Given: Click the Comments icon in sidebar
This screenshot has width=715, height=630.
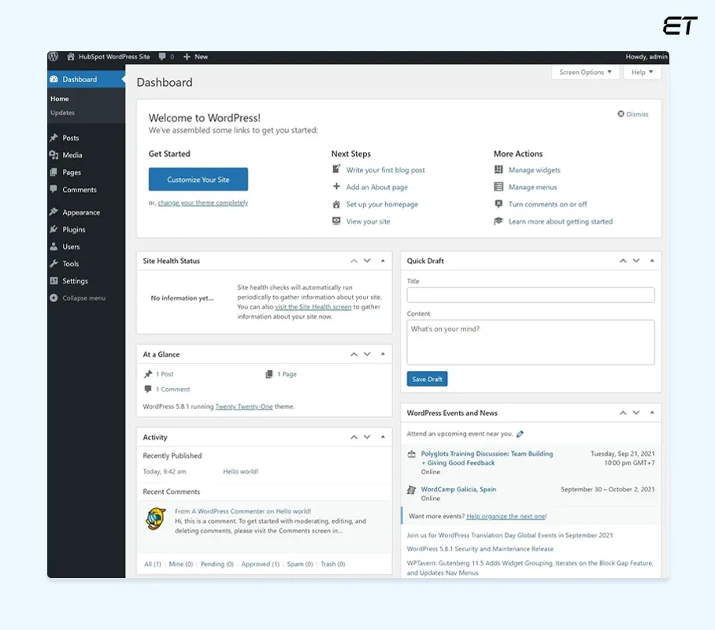Looking at the screenshot, I should pos(54,189).
